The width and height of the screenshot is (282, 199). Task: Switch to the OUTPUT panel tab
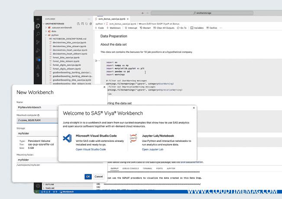[x=114, y=168]
